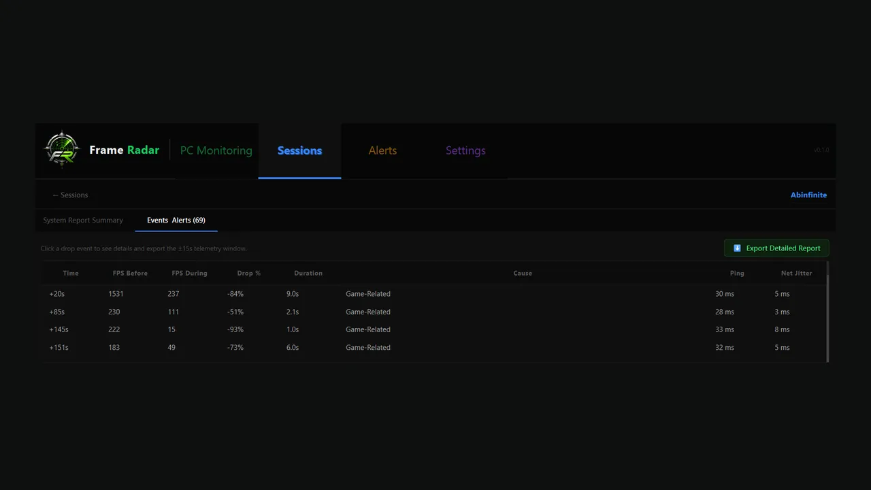The width and height of the screenshot is (871, 490).
Task: Click the download icon in Export Detailed Report
Action: pos(737,248)
